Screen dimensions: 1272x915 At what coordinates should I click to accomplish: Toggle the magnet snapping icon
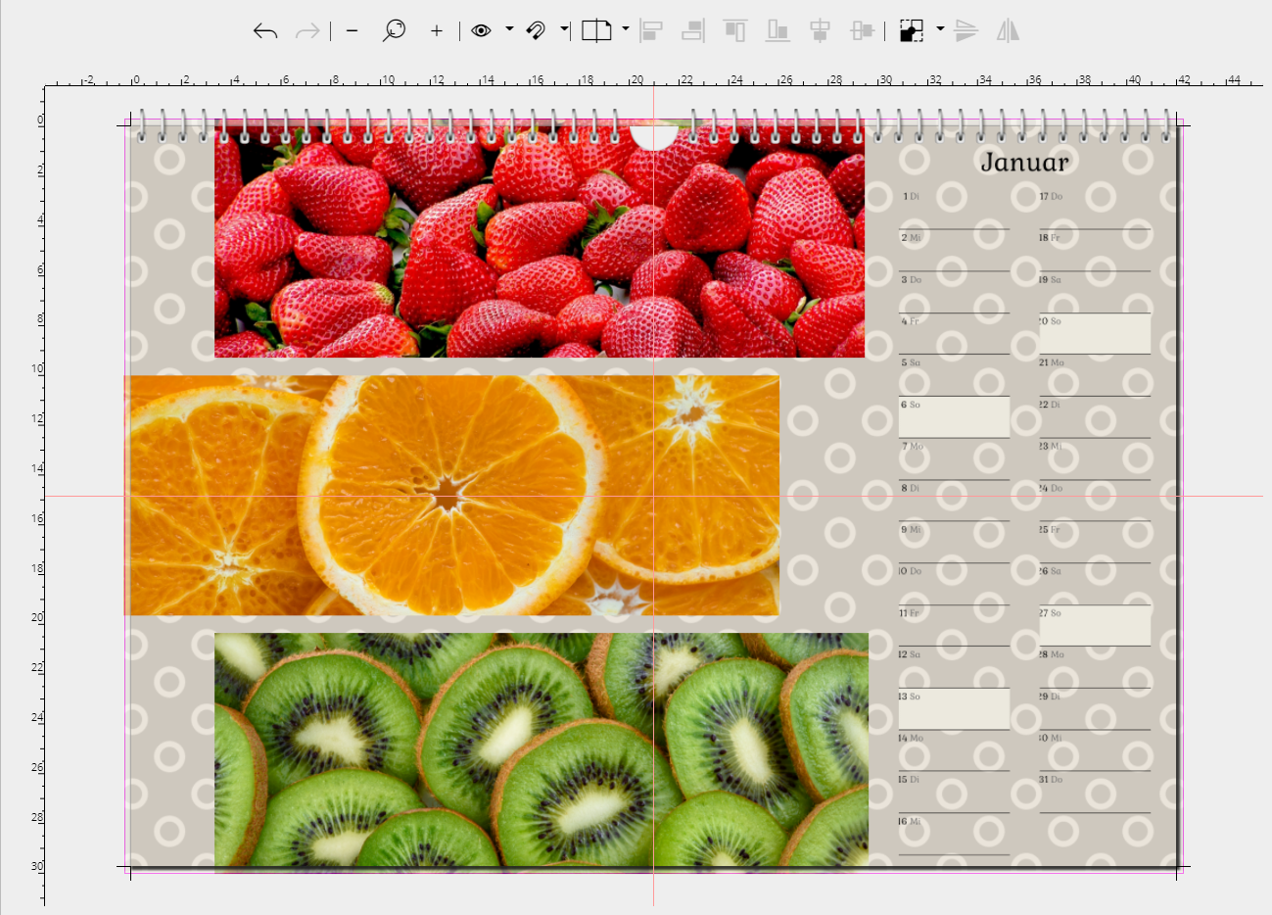[536, 31]
